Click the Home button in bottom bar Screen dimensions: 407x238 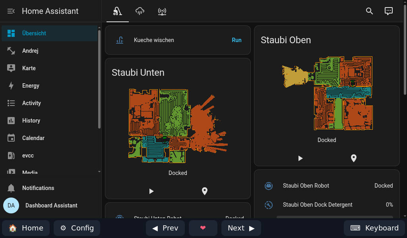(26, 228)
